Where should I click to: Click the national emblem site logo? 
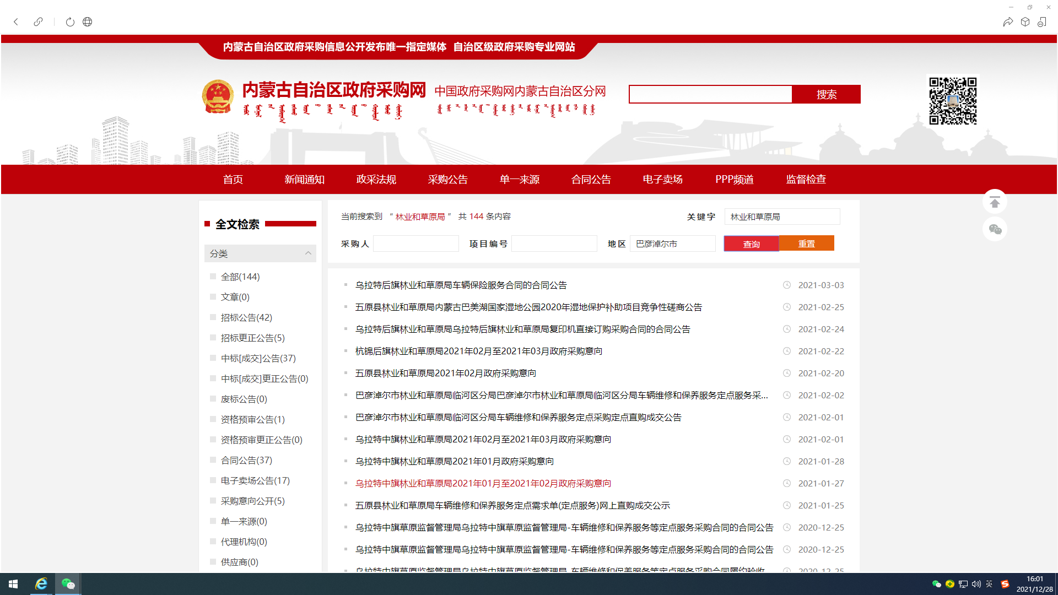pos(218,97)
